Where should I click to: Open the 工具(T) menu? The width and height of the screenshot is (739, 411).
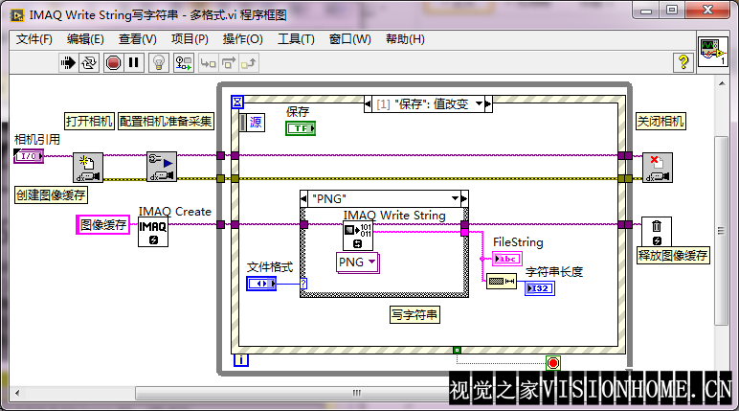pyautogui.click(x=296, y=39)
